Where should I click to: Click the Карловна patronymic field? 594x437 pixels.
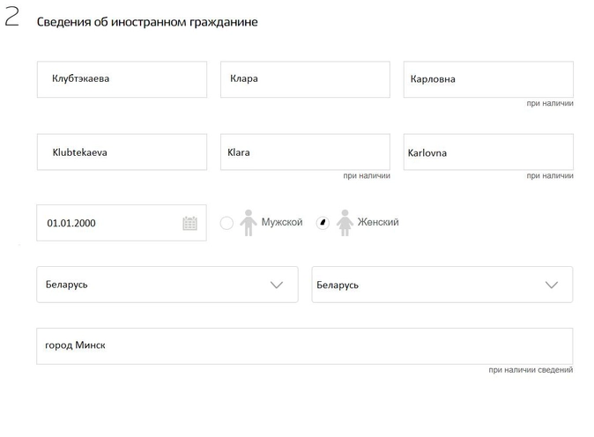click(488, 79)
